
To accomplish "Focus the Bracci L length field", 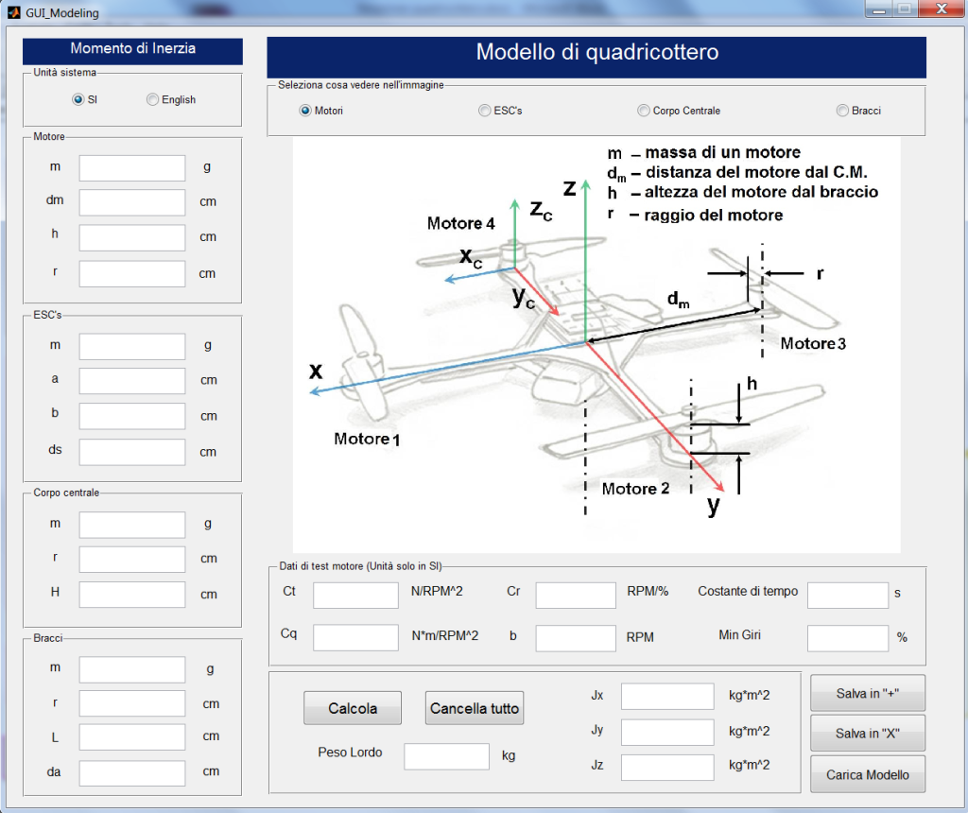I will (132, 737).
